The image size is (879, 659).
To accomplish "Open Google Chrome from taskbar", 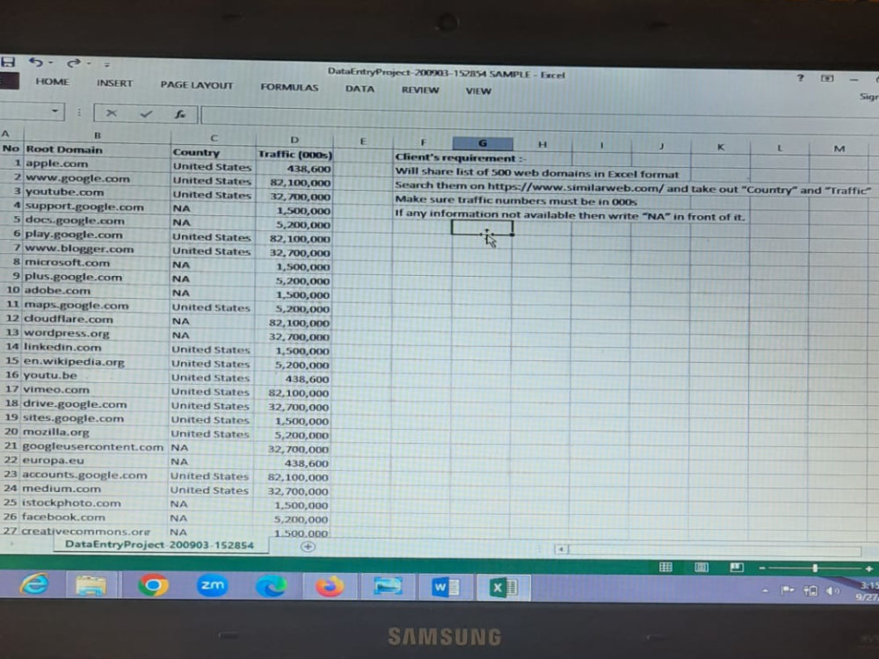I will 153,585.
